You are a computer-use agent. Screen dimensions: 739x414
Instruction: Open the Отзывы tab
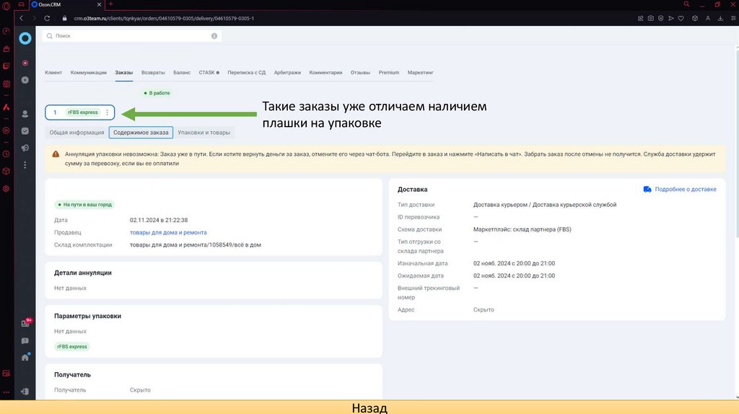tap(360, 73)
